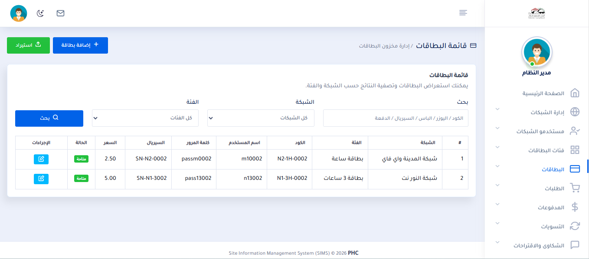
Task: Click the user avatar in top bar
Action: point(19,13)
